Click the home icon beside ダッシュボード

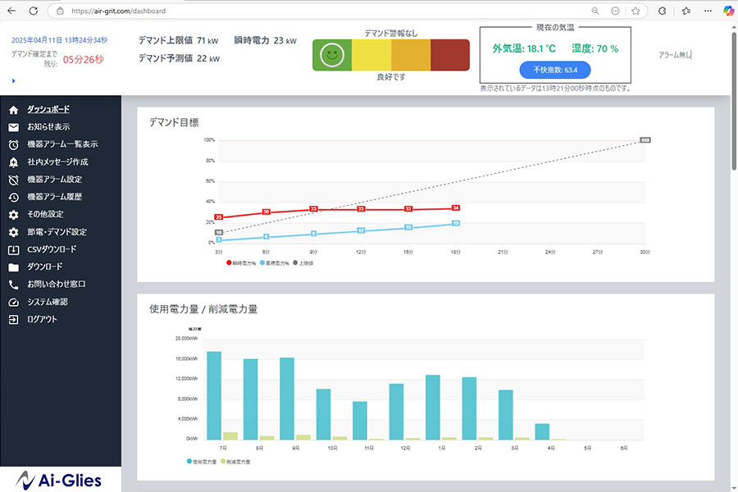pos(13,110)
